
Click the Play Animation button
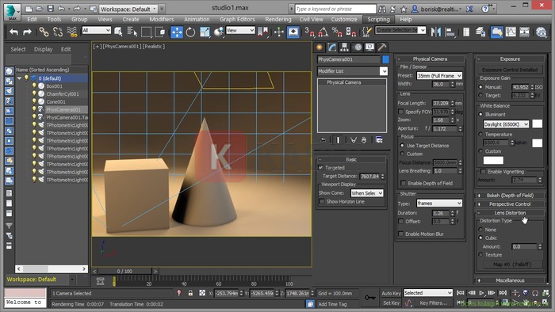pyautogui.click(x=481, y=293)
